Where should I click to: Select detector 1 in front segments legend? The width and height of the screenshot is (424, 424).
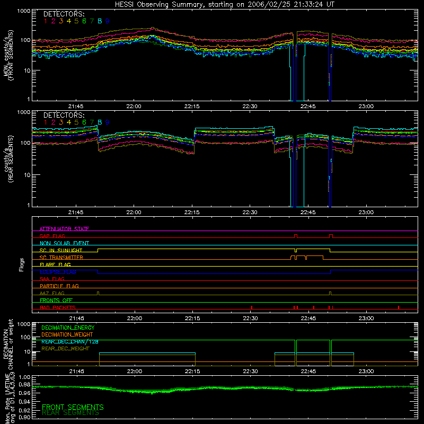pos(46,21)
